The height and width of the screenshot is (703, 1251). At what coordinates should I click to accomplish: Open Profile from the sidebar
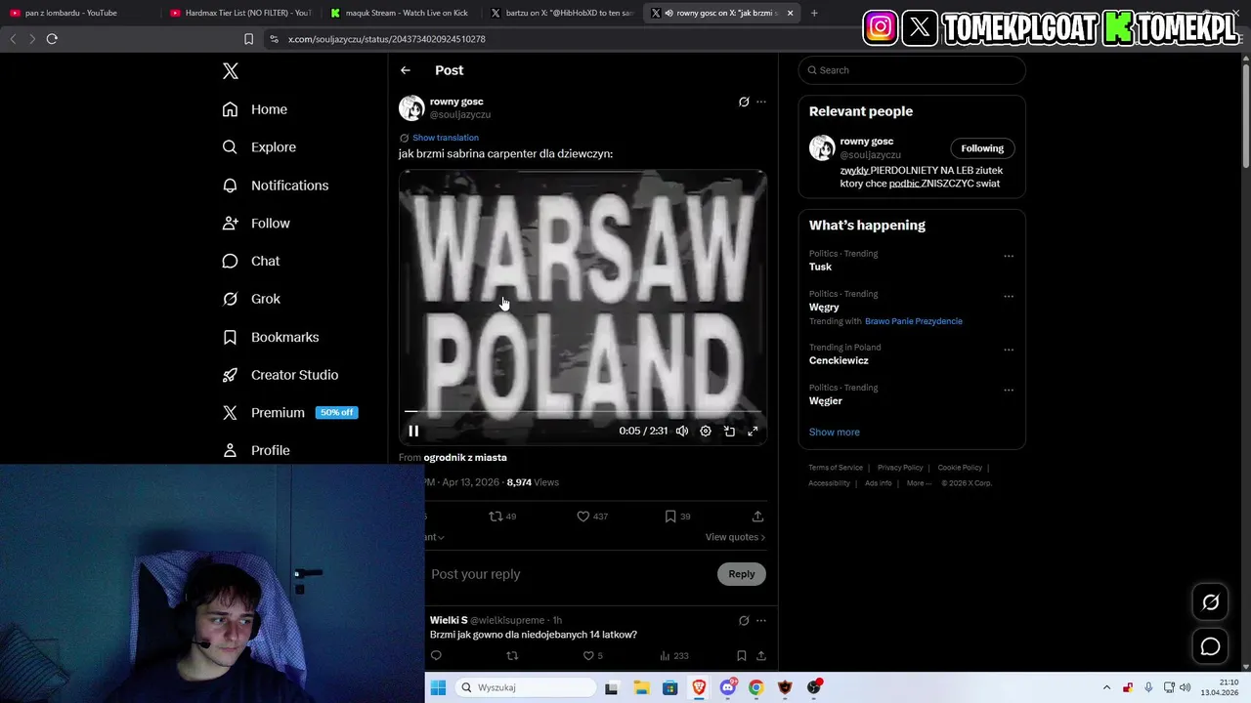point(256,450)
